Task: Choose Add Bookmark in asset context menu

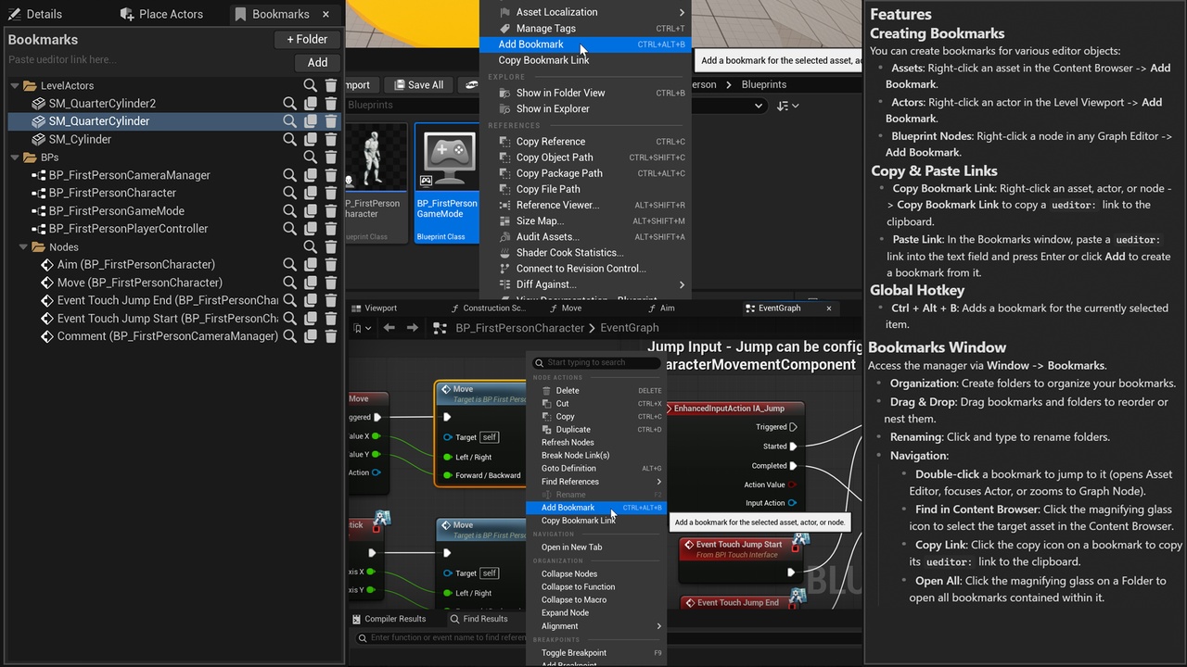Action: (x=586, y=44)
